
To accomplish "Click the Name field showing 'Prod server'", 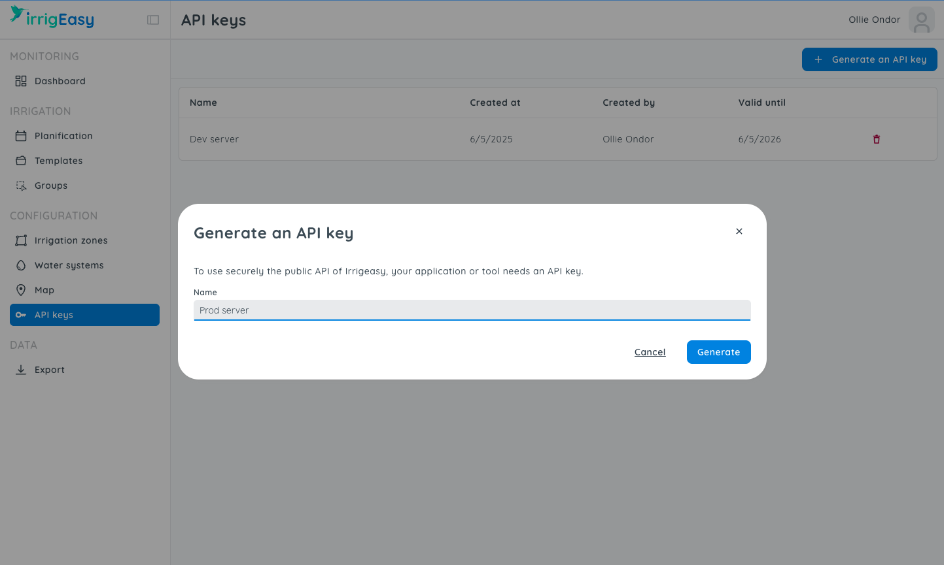I will (x=471, y=310).
